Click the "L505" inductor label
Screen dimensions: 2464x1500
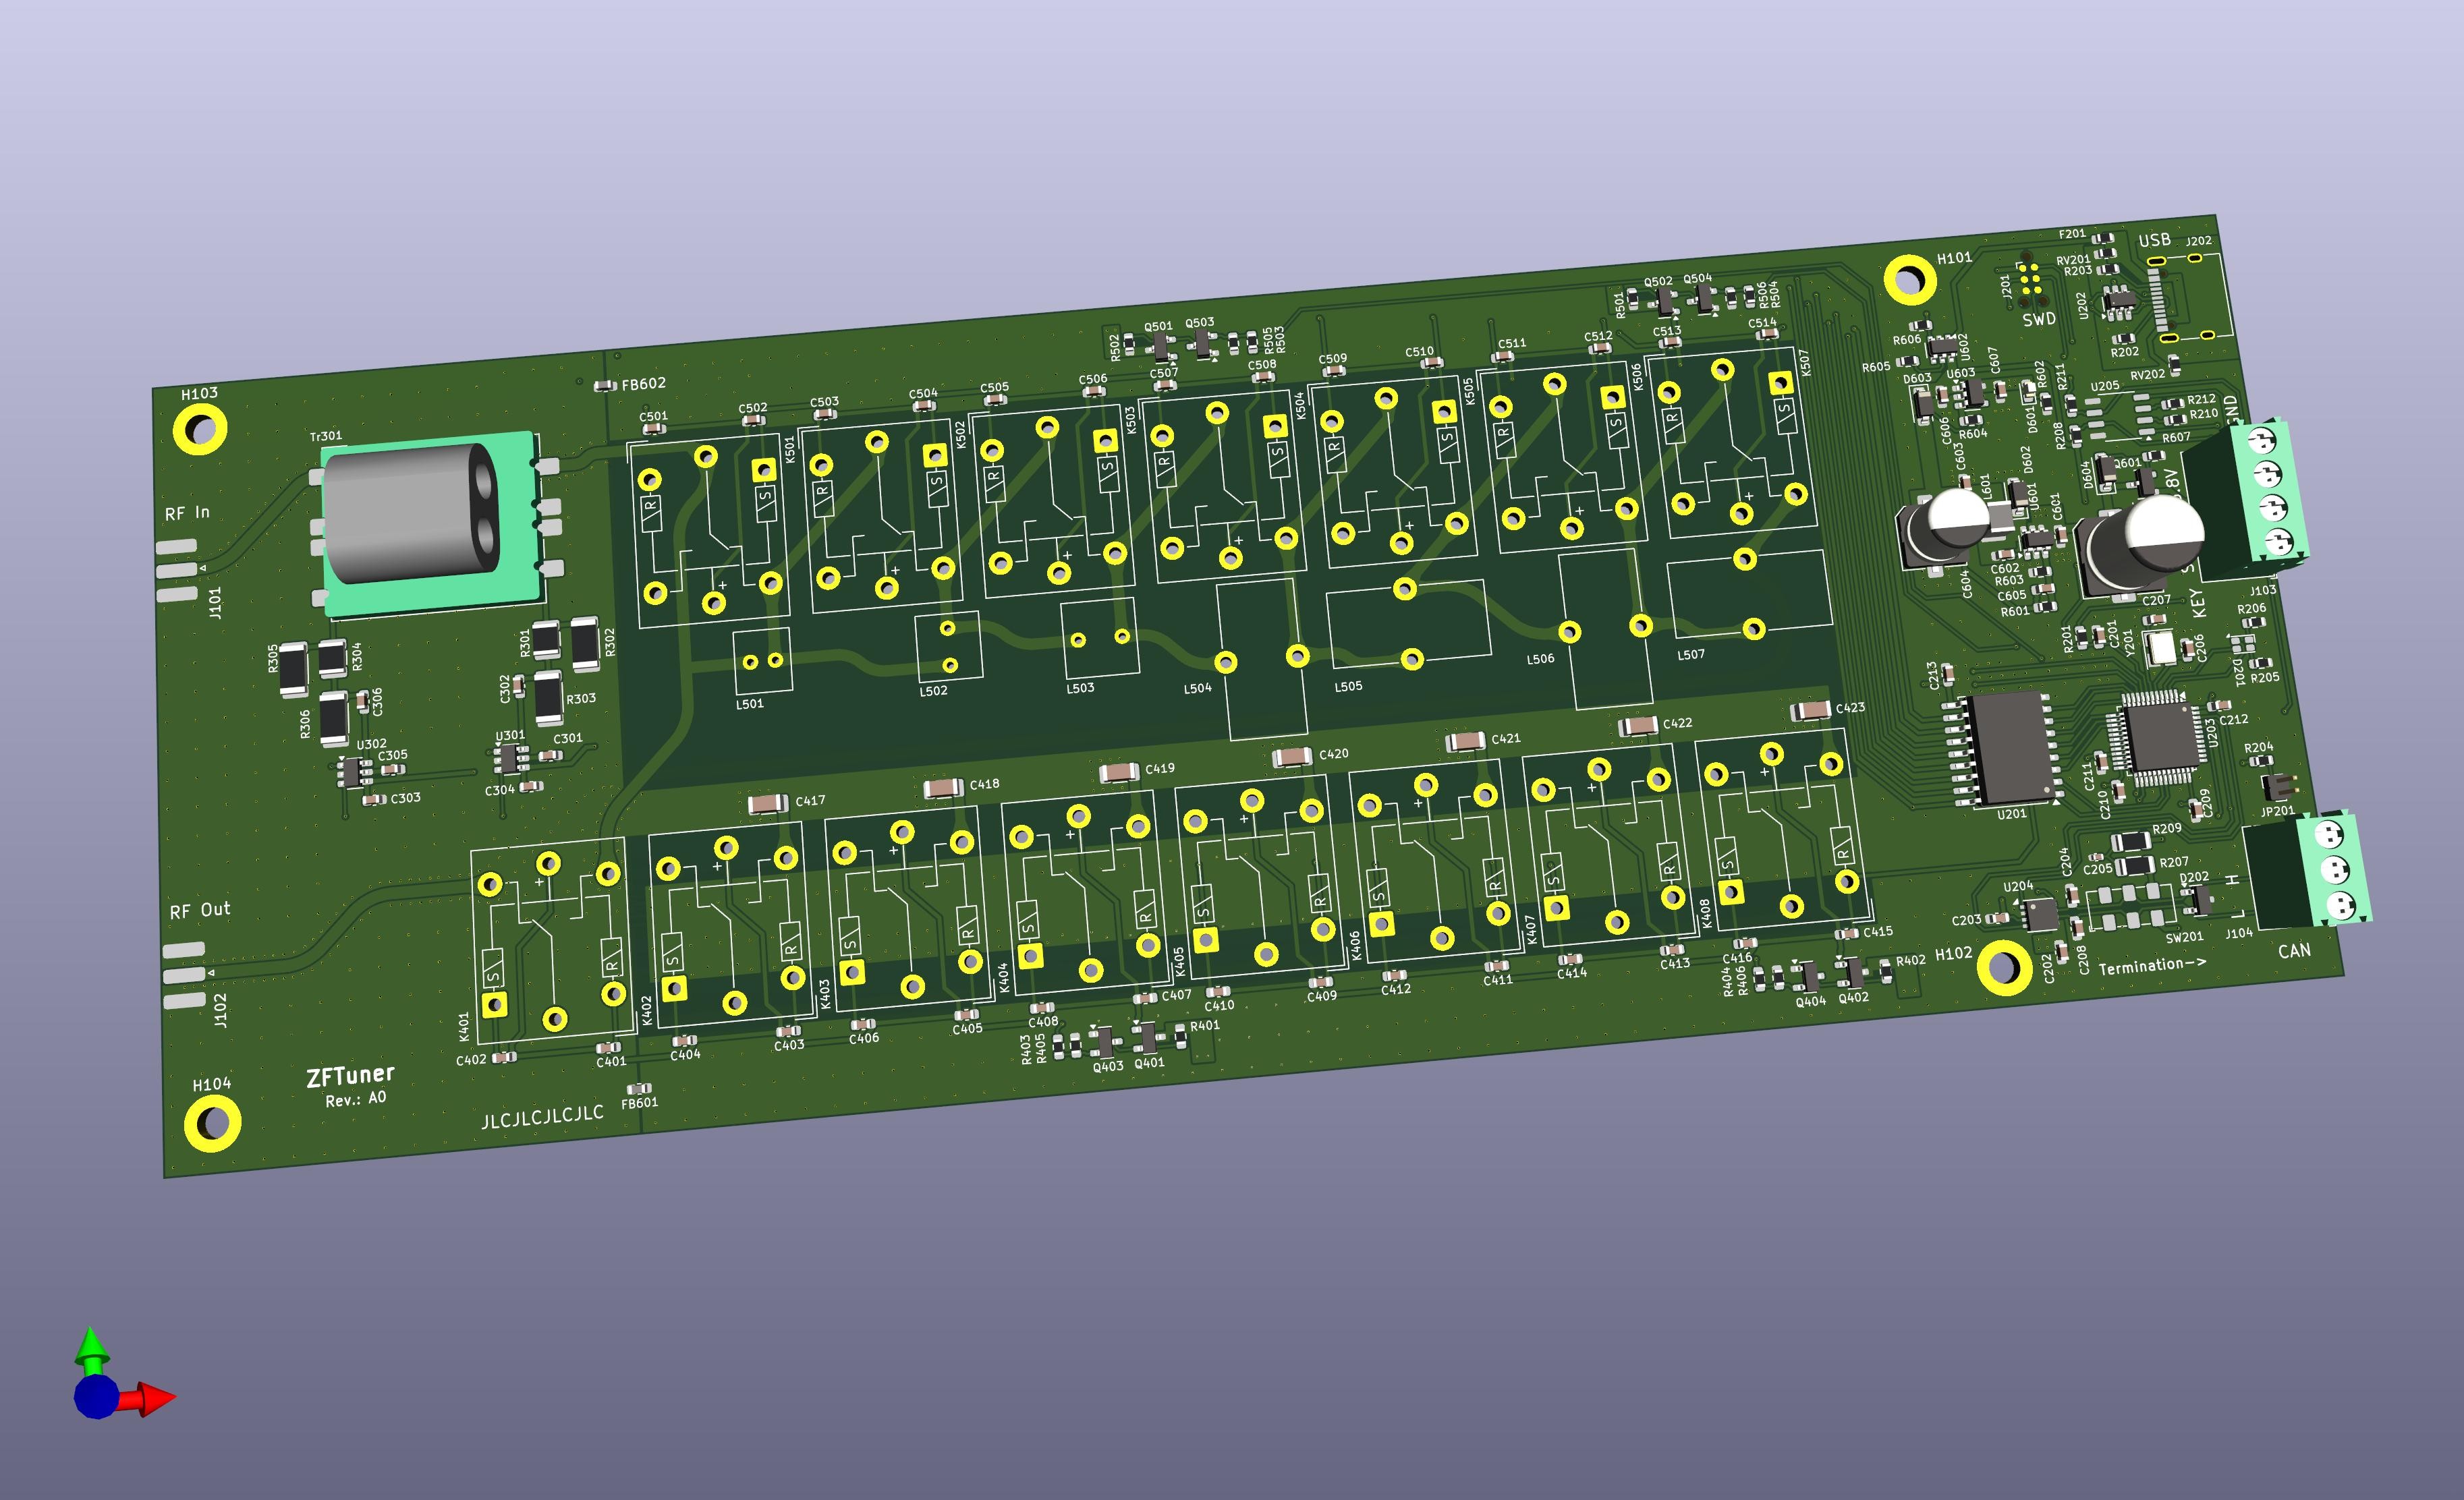(1348, 687)
